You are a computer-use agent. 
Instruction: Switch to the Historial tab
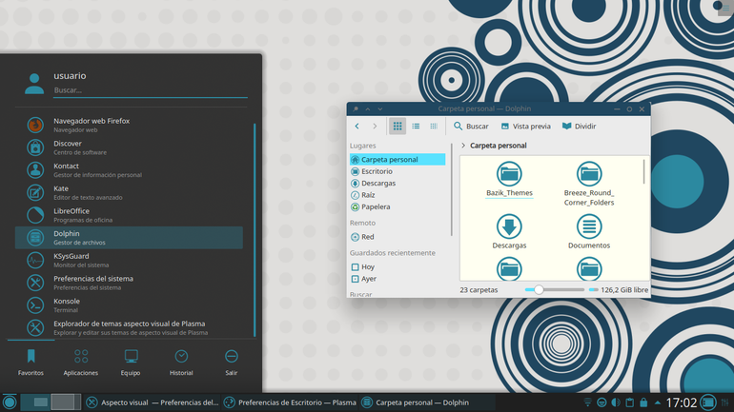point(181,363)
